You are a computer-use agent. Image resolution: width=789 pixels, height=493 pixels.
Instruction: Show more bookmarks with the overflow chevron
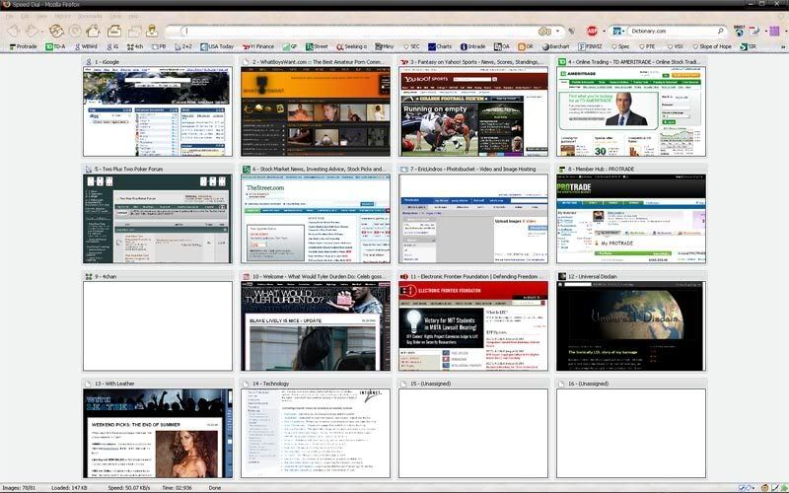click(780, 46)
